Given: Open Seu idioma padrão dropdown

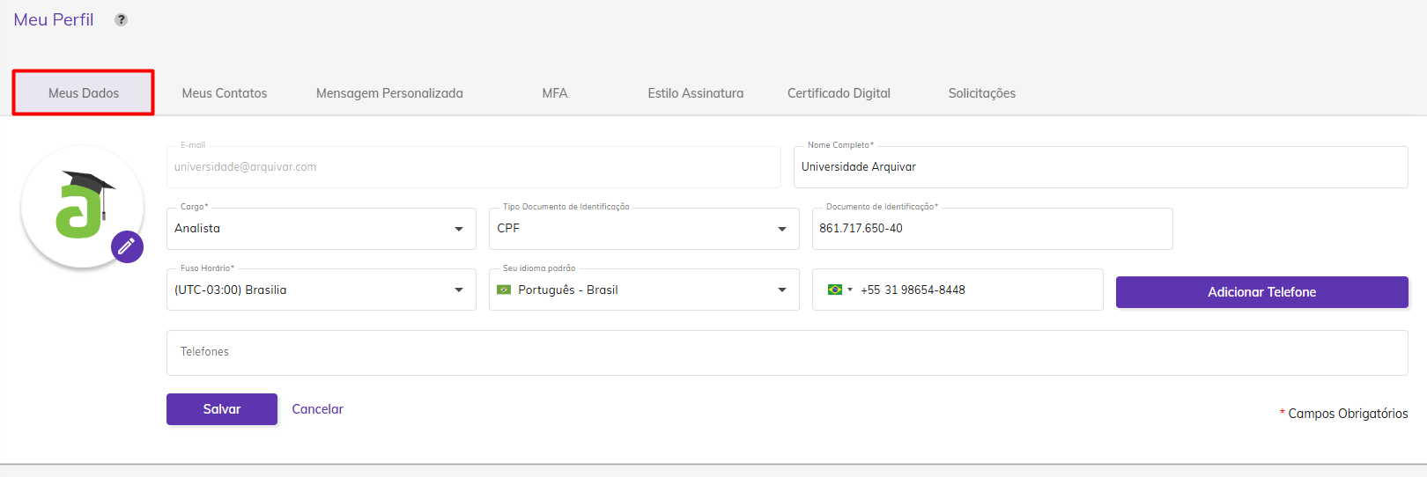Looking at the screenshot, I should click(x=644, y=290).
